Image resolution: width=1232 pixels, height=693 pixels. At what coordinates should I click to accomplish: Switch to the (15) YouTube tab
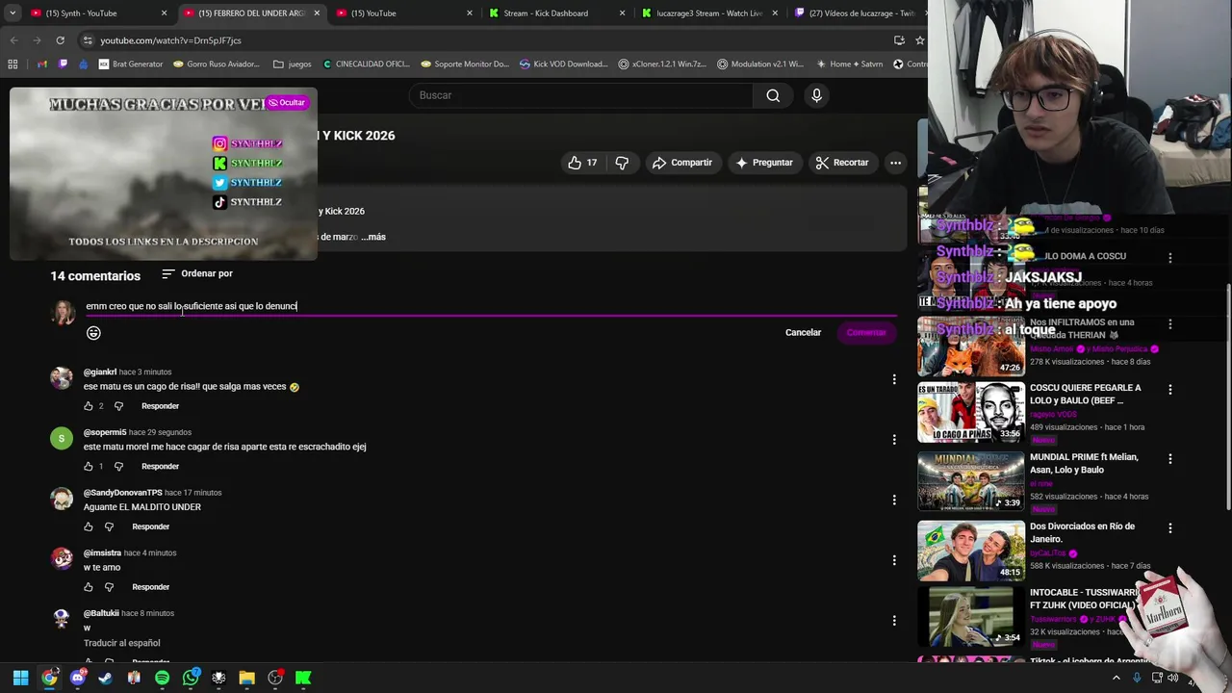404,13
